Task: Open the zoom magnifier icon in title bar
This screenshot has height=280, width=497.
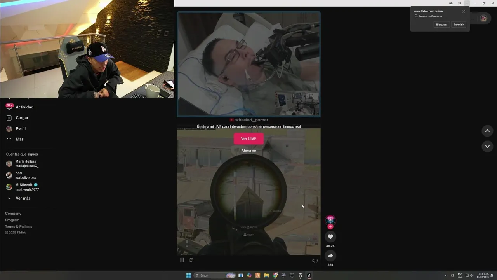Action: pyautogui.click(x=459, y=3)
